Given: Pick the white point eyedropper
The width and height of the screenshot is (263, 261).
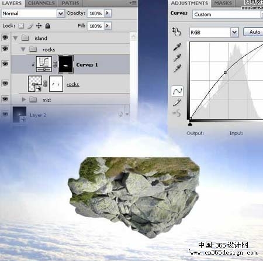Looking at the screenshot, I should (x=177, y=68).
